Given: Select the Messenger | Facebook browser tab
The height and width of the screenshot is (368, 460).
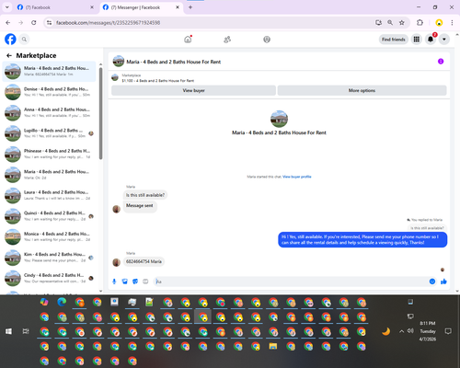Looking at the screenshot, I should [141, 7].
